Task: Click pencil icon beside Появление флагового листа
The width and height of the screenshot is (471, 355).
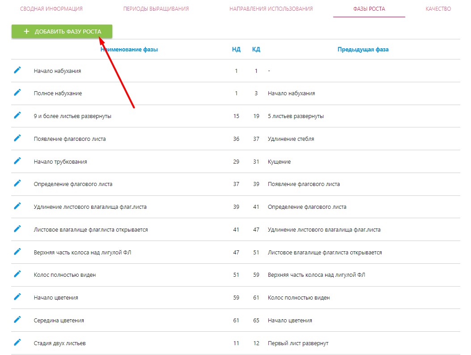Action: point(17,138)
